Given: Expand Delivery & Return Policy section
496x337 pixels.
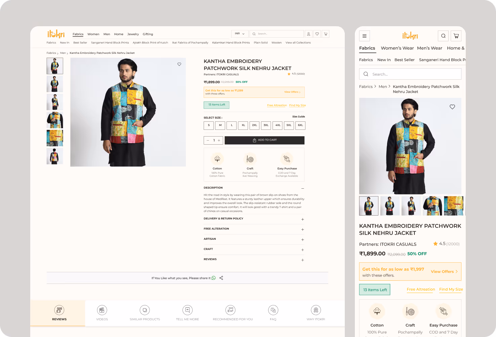Looking at the screenshot, I should pos(303,219).
